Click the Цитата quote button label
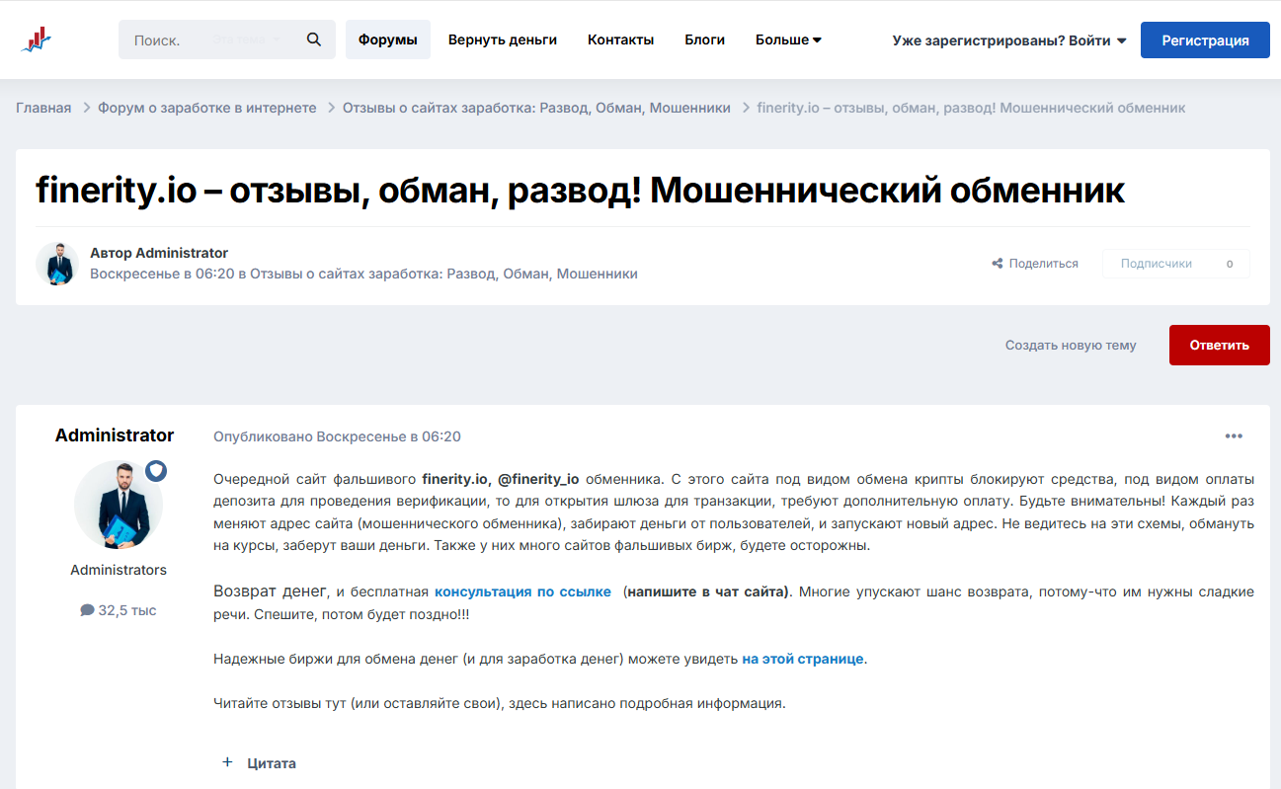Viewport: 1281px width, 789px height. [x=272, y=763]
